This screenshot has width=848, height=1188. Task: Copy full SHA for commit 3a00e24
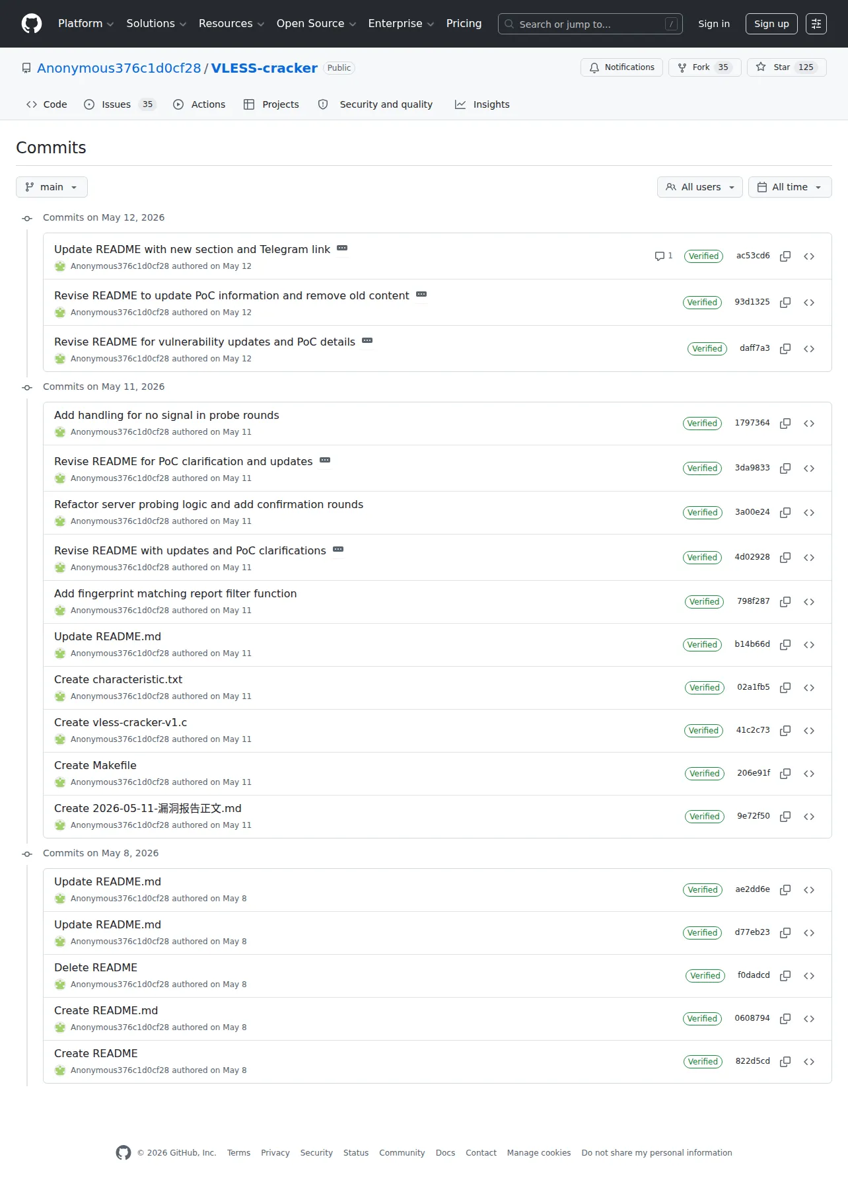click(x=785, y=513)
